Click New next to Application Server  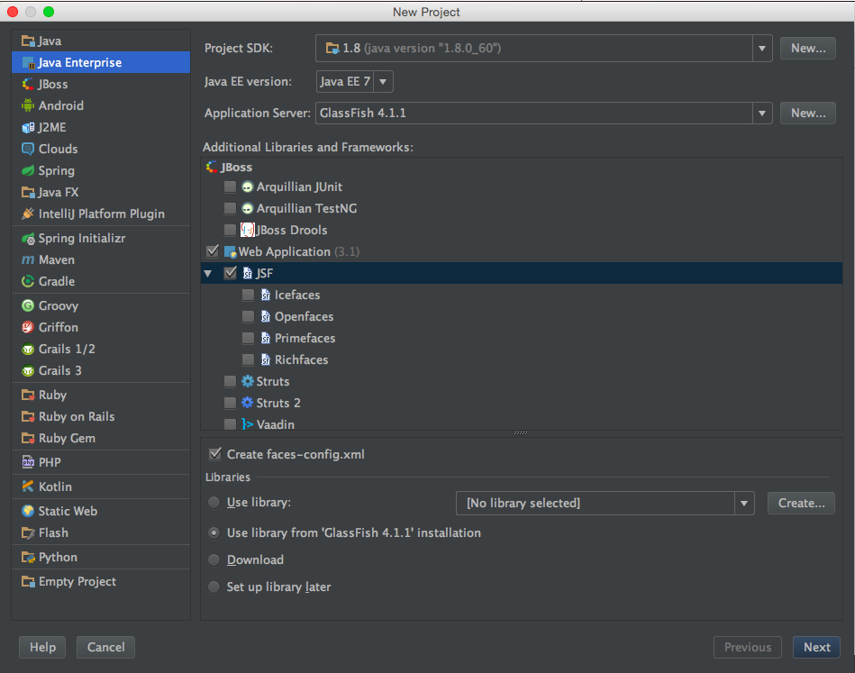[x=807, y=113]
